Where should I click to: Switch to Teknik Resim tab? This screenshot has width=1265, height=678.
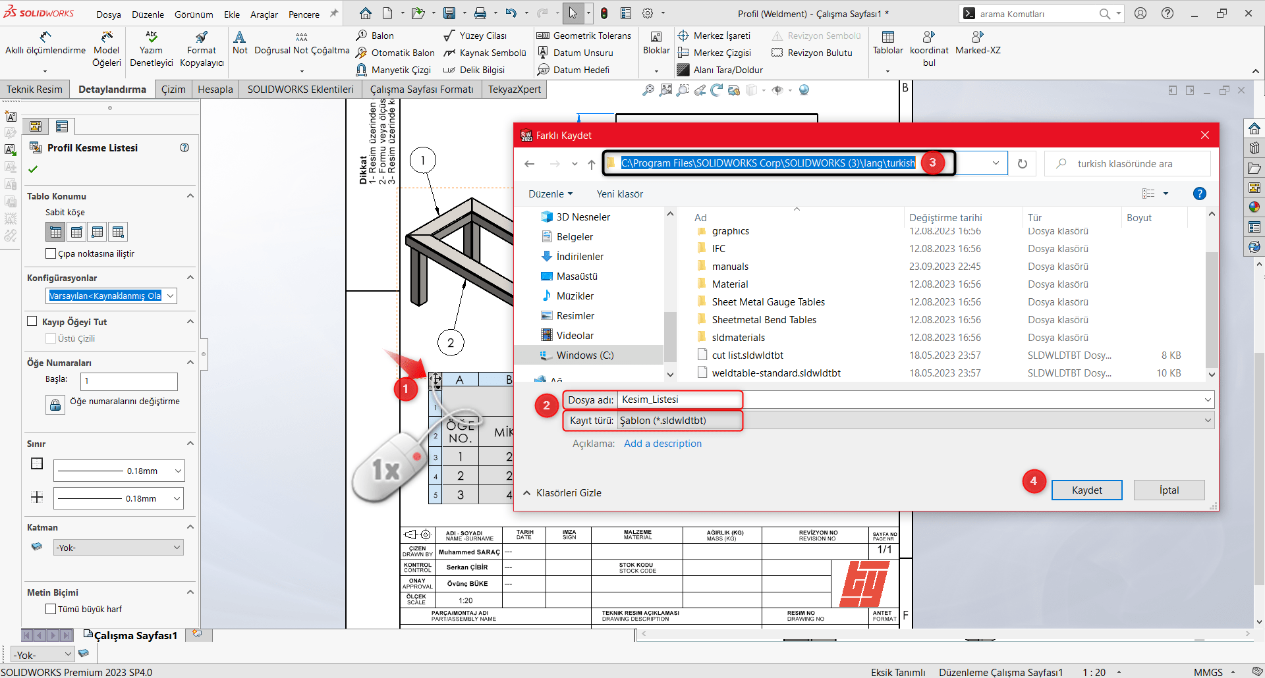click(x=34, y=90)
